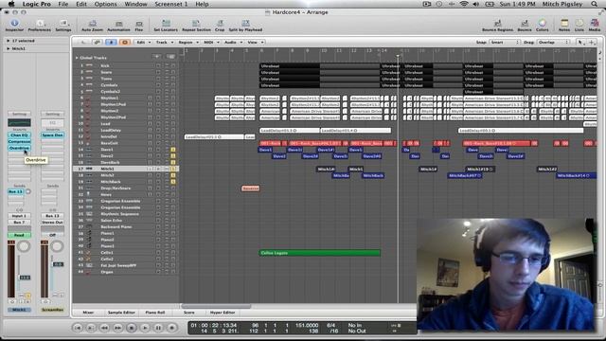This screenshot has height=341, width=606.
Task: Switch to the Sample Editor tab
Action: 121,312
